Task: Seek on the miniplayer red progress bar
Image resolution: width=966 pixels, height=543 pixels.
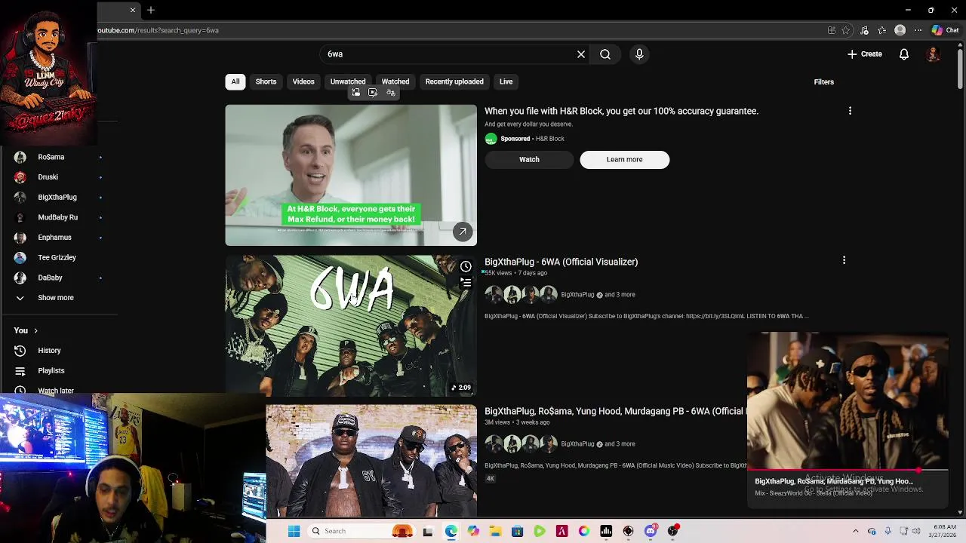Action: click(x=848, y=471)
